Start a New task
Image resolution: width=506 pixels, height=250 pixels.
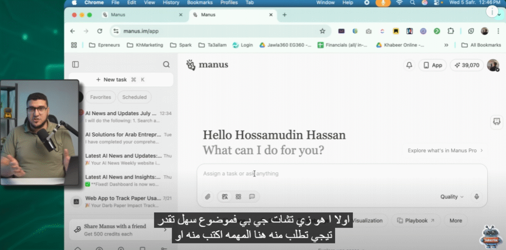click(x=121, y=80)
